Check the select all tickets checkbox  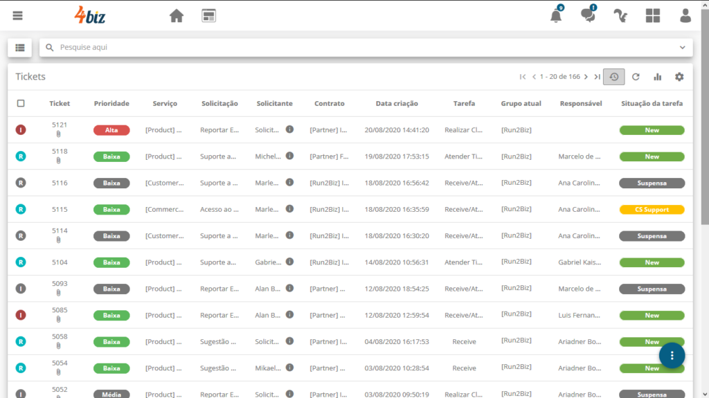[x=21, y=104]
